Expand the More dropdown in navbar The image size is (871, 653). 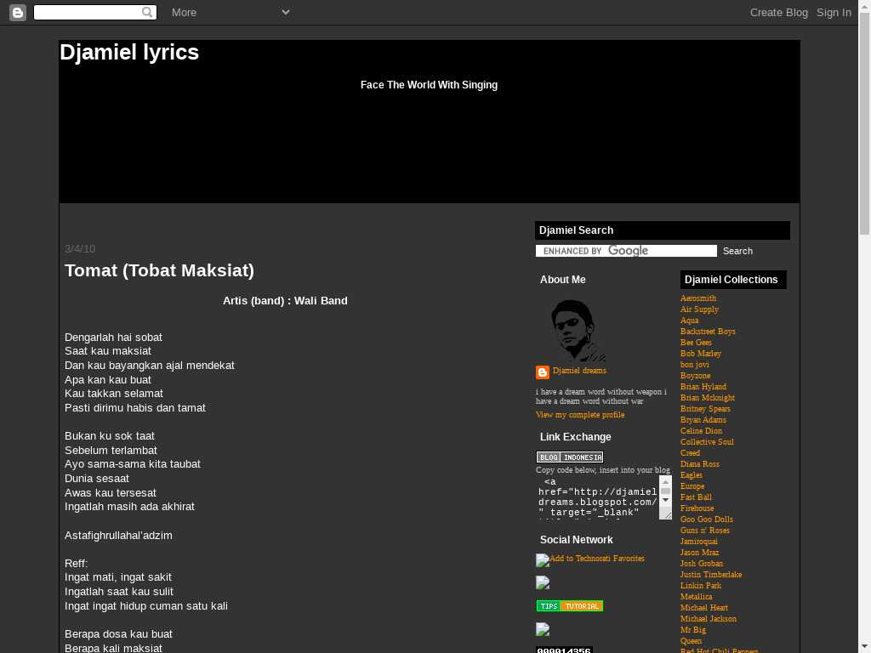pyautogui.click(x=285, y=12)
